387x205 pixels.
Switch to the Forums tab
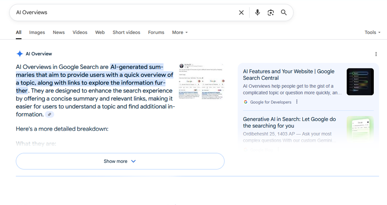pyautogui.click(x=156, y=32)
